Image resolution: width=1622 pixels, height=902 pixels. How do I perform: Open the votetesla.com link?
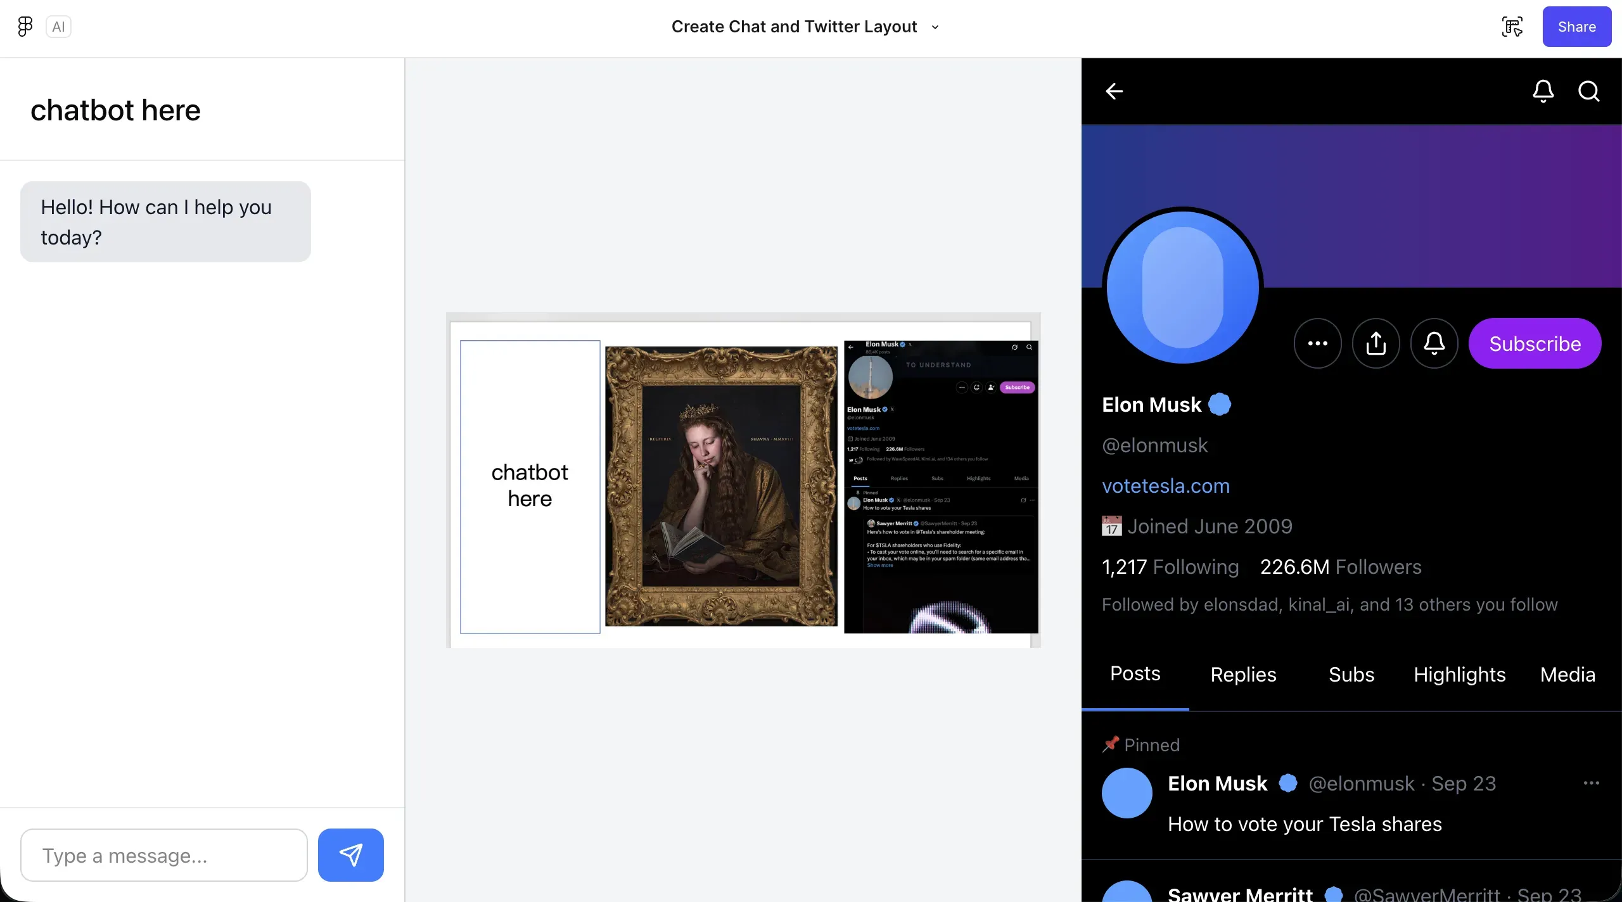(1166, 486)
